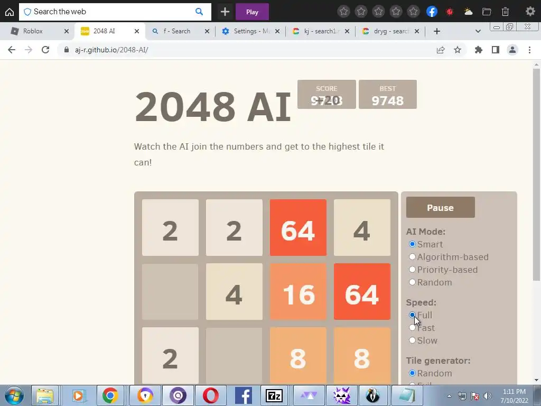This screenshot has width=541, height=406.
Task: Bookmark this page with the star icon
Action: [x=458, y=50]
